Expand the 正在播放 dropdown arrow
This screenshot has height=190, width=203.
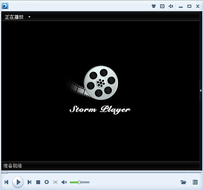(x=29, y=17)
